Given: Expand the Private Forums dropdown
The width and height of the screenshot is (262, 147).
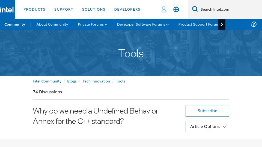Looking at the screenshot, I should tap(93, 24).
